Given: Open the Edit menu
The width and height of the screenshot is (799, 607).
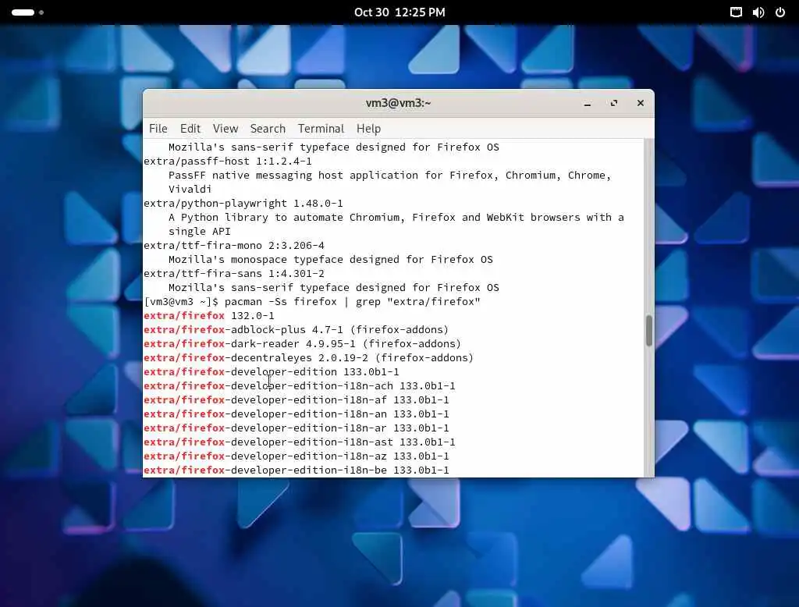Looking at the screenshot, I should 190,129.
